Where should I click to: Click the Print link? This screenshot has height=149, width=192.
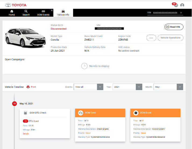33,87
